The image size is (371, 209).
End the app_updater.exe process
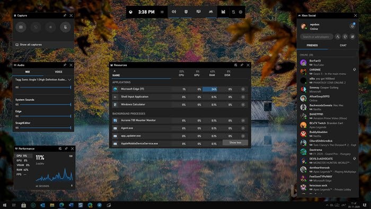[x=243, y=136]
